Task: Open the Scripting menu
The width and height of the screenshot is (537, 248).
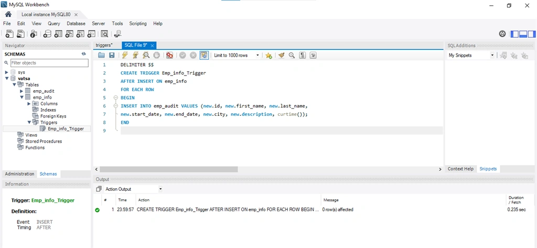Action: click(x=138, y=24)
